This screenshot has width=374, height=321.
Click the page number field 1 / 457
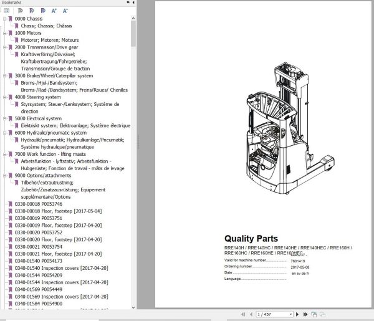click(x=274, y=314)
